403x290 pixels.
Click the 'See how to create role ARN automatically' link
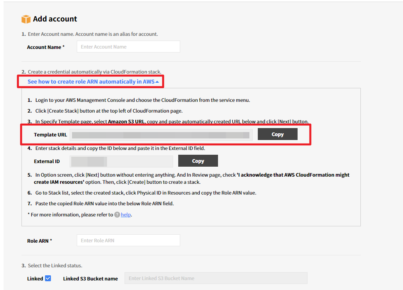click(91, 82)
